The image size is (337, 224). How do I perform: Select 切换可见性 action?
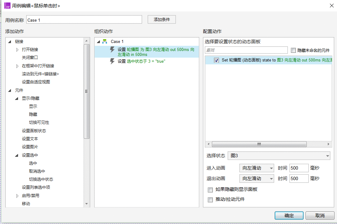pyautogui.click(x=39, y=123)
